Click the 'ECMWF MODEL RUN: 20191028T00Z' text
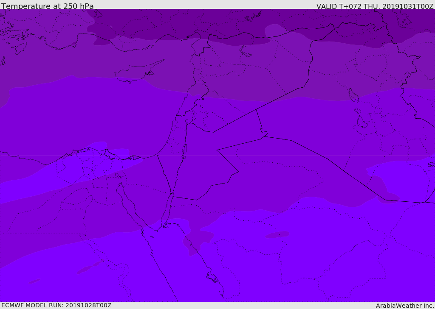 (56, 305)
